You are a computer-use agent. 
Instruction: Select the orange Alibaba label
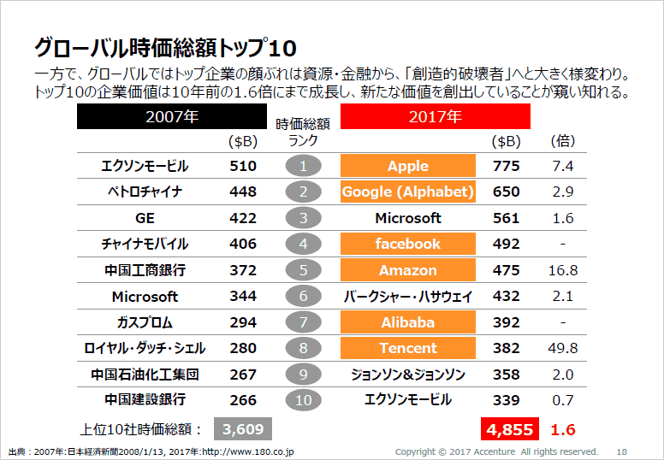408,322
